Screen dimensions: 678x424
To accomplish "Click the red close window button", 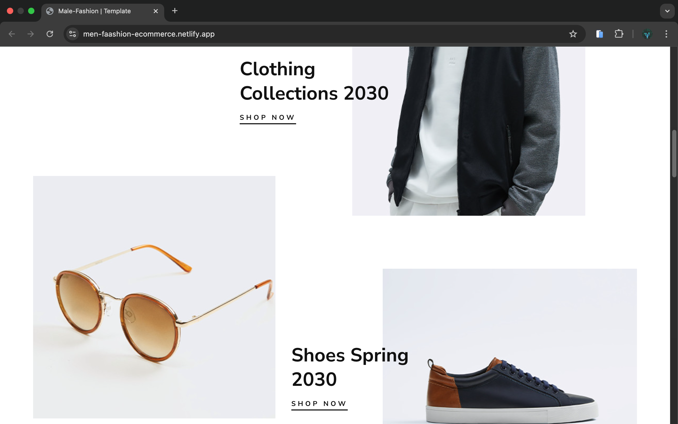I will (x=10, y=11).
